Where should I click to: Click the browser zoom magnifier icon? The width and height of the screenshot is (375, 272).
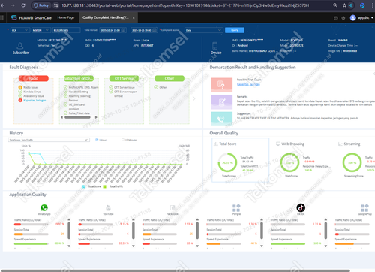pyautogui.click(x=335, y=5)
